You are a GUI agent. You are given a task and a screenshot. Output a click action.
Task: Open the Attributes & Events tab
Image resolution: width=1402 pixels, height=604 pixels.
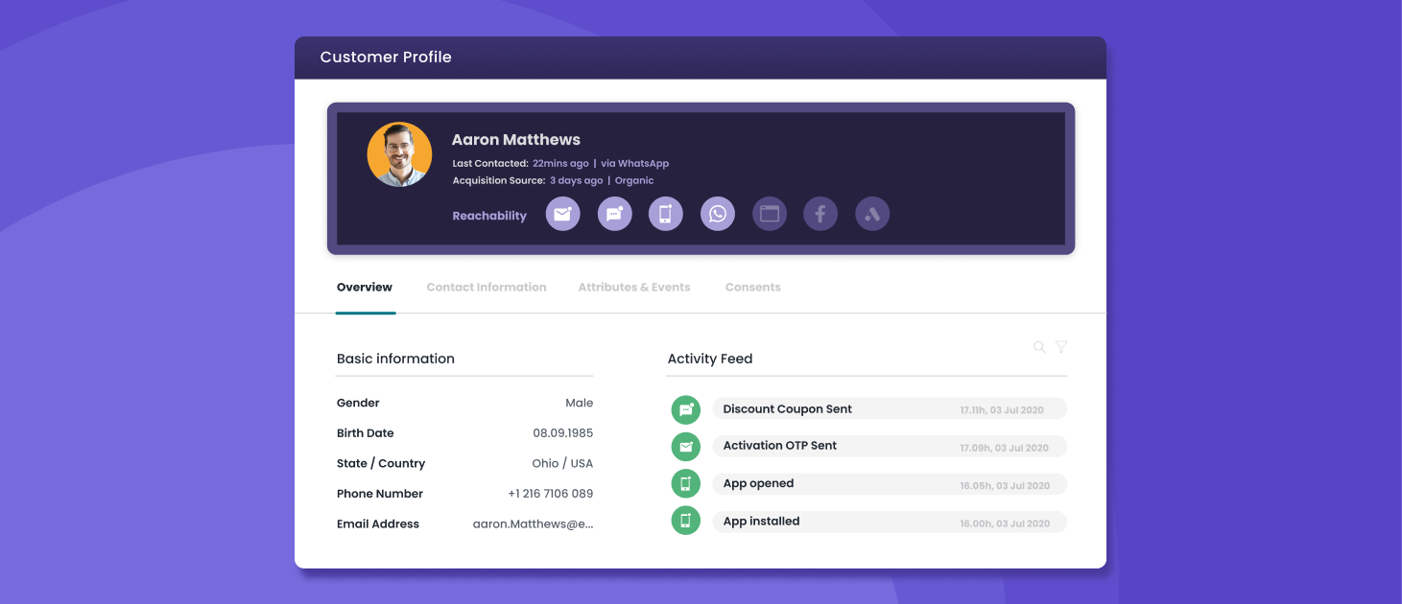(634, 288)
